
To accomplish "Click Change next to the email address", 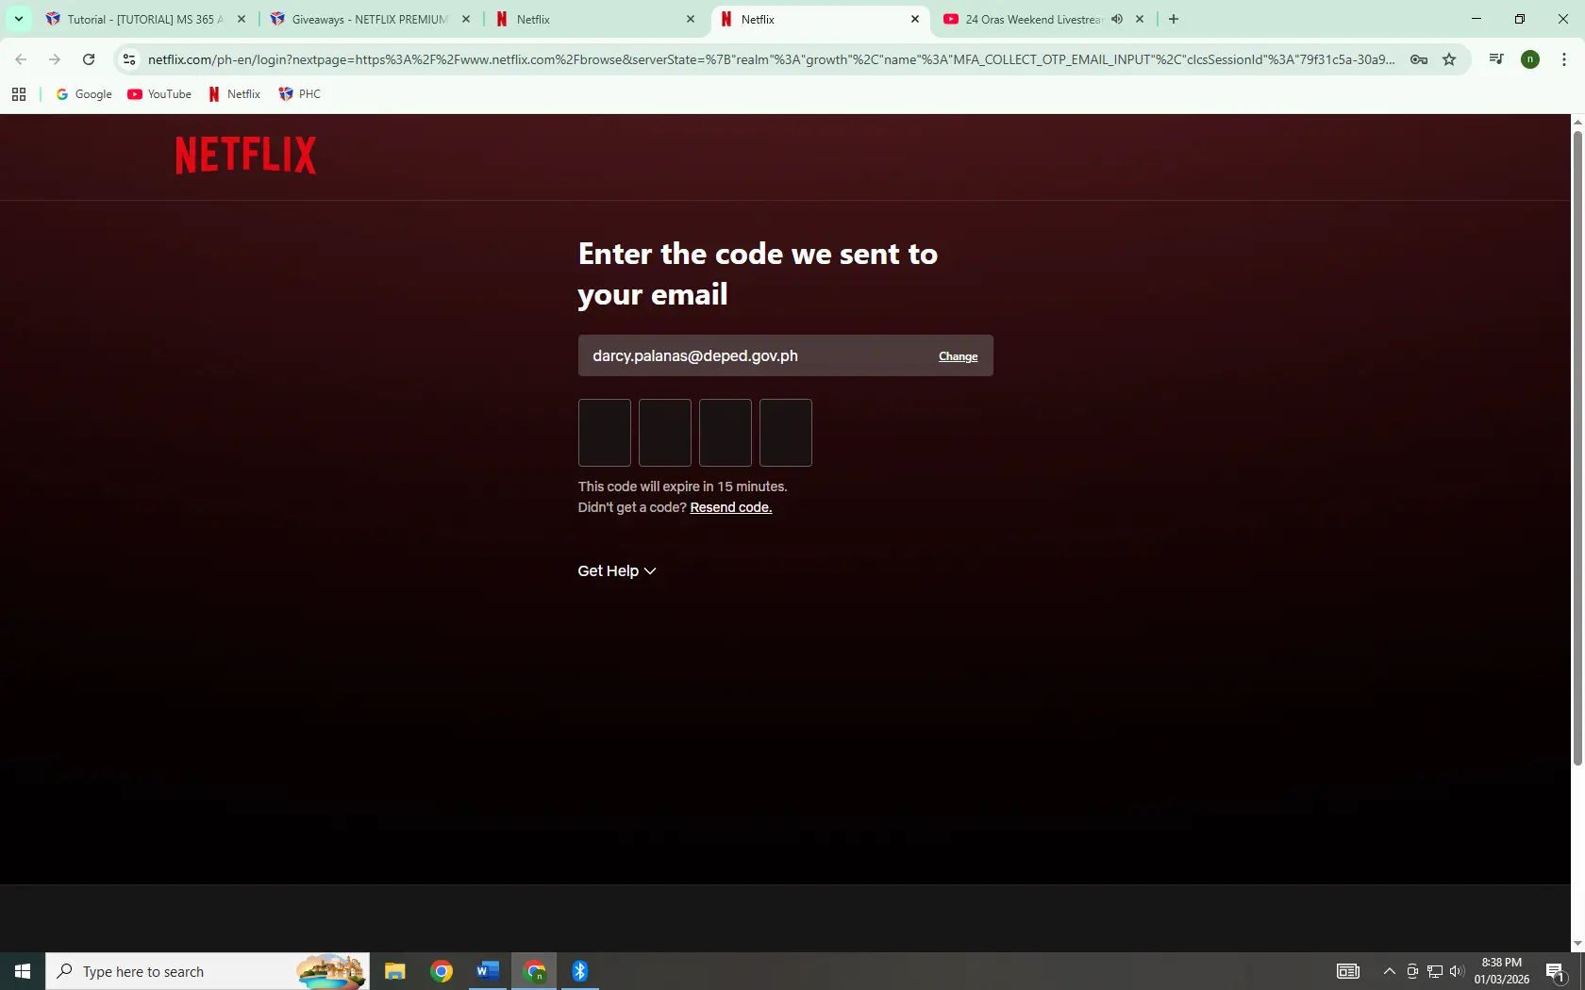I will (x=958, y=356).
